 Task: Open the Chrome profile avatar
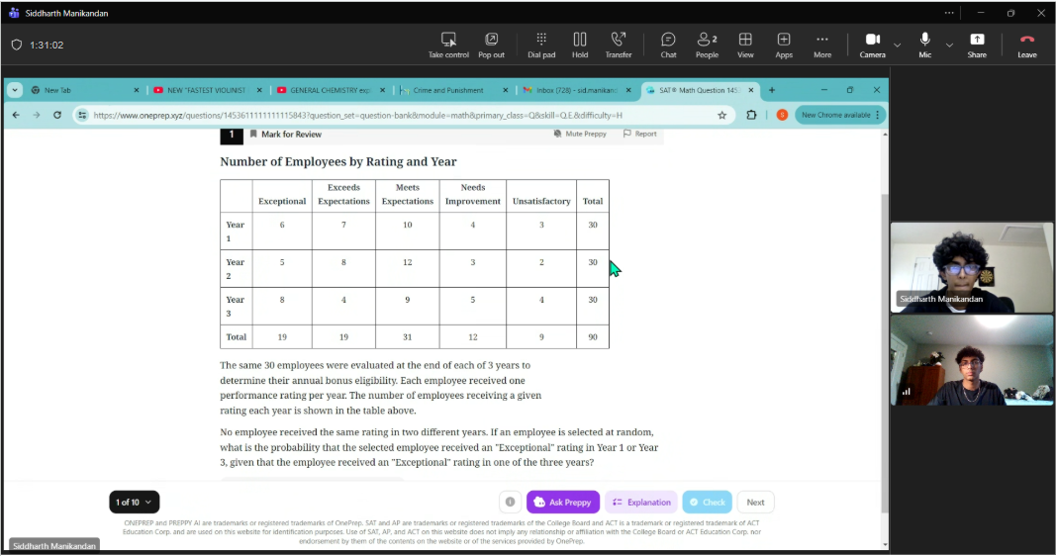coord(782,115)
